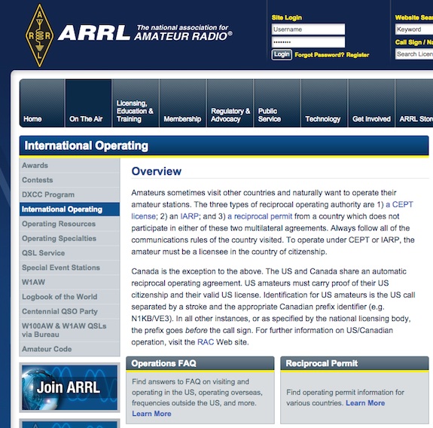Follow the 'a CEPT license' link
This screenshot has height=428, width=433.
tap(399, 204)
